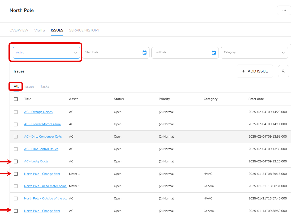Focus the Start Date input field
The image size is (291, 214).
pos(115,53)
